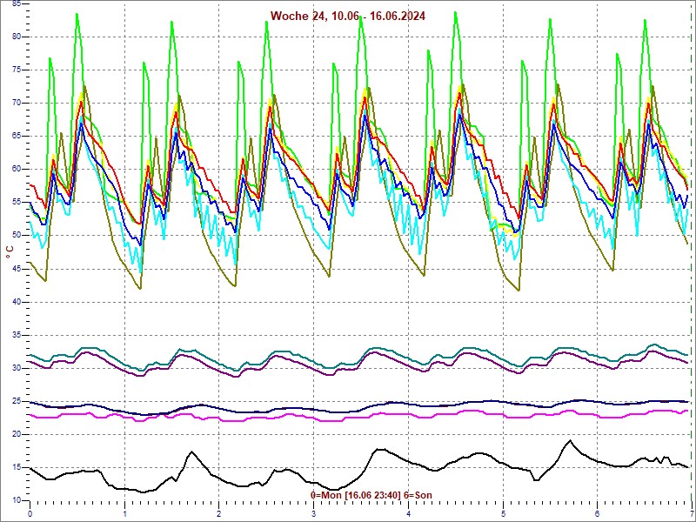Click x-axis day label 0

click(30, 514)
